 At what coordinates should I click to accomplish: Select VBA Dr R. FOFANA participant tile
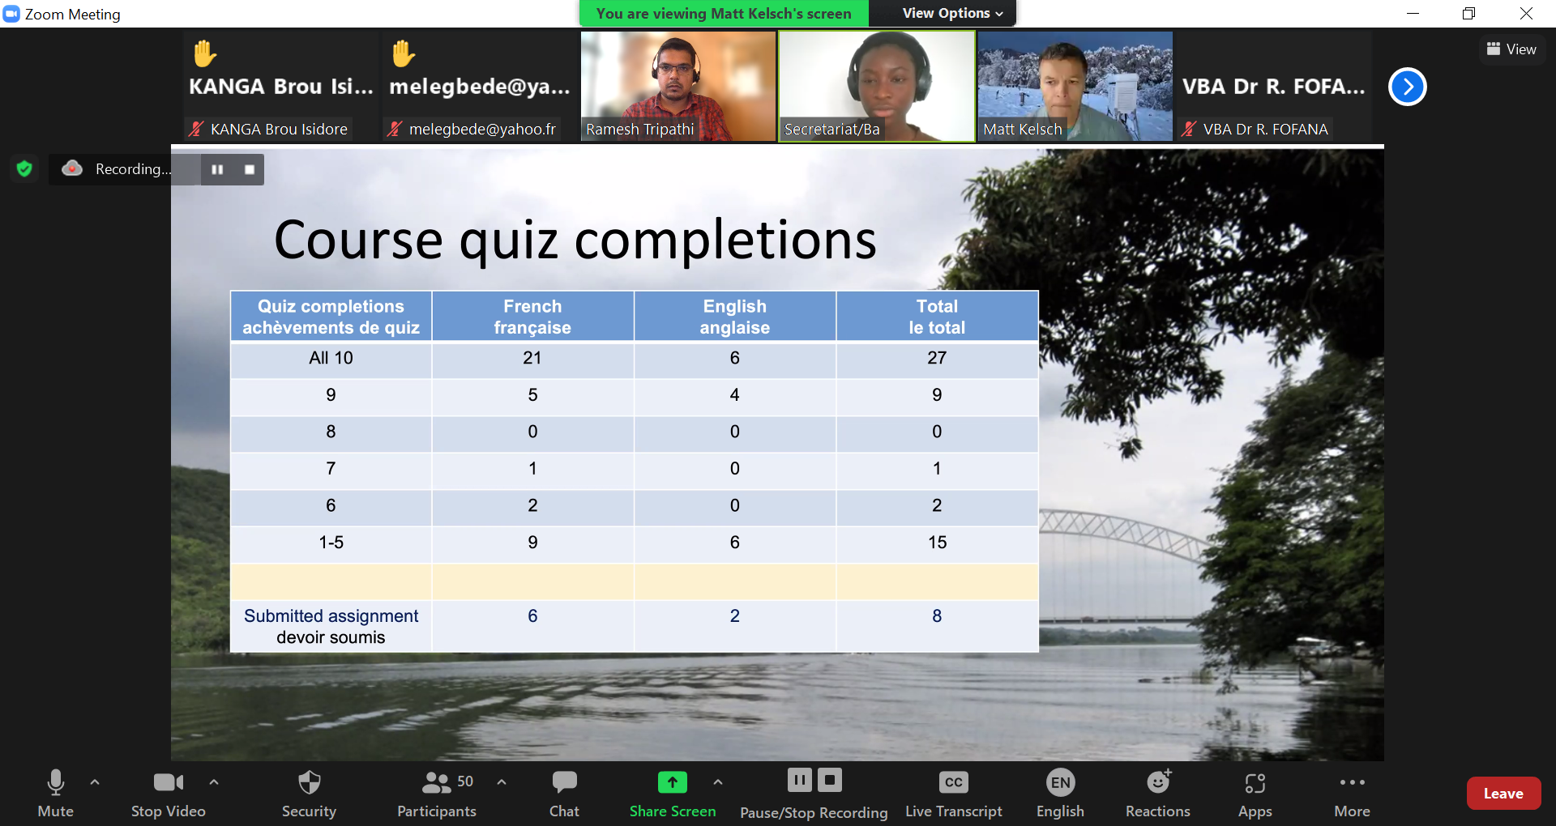point(1273,87)
